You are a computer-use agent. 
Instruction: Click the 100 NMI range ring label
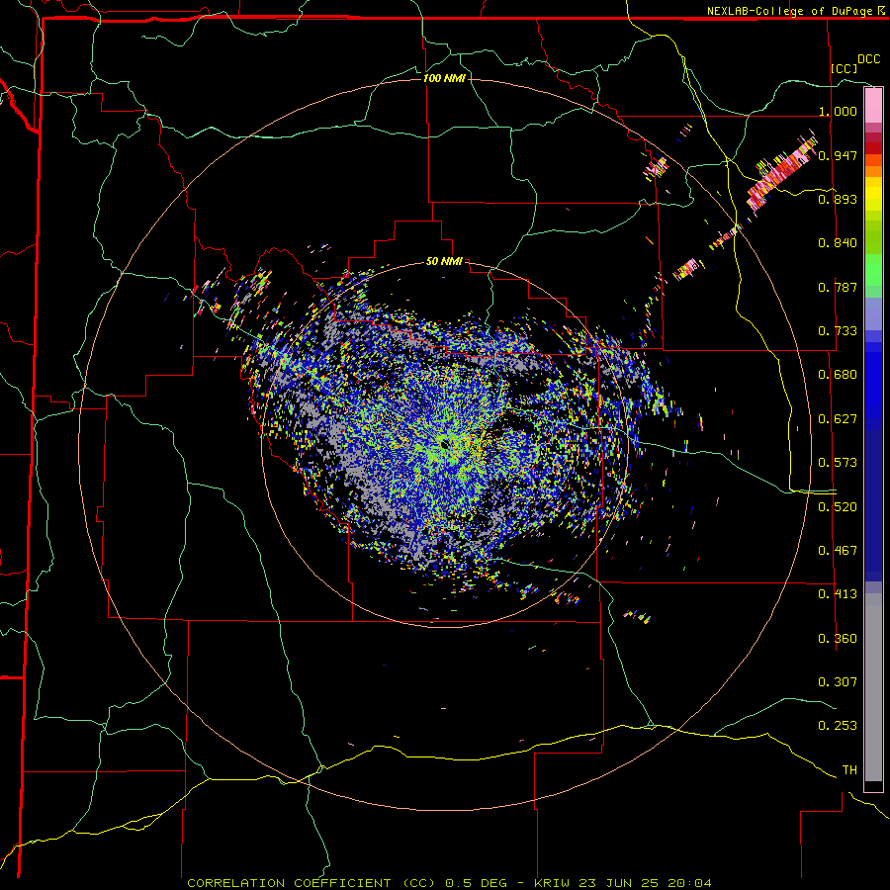pos(444,78)
